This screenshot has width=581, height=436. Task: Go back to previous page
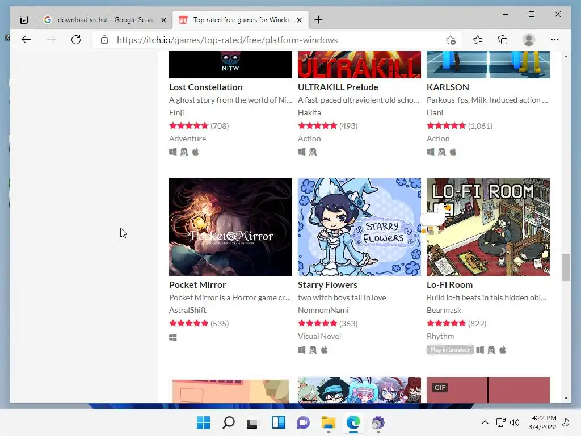(26, 40)
